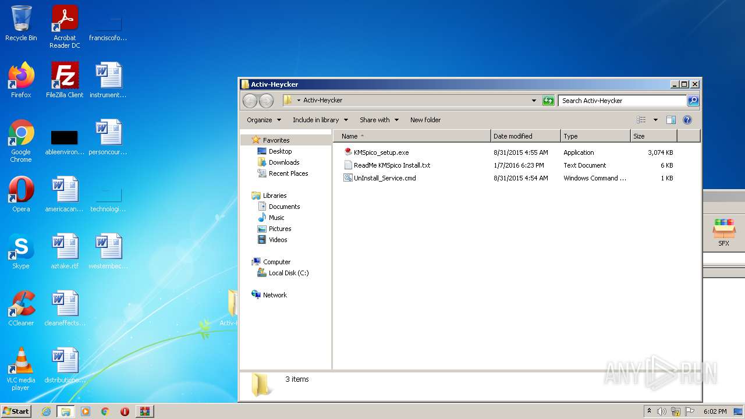Open Desktop in navigation pane

[280, 151]
